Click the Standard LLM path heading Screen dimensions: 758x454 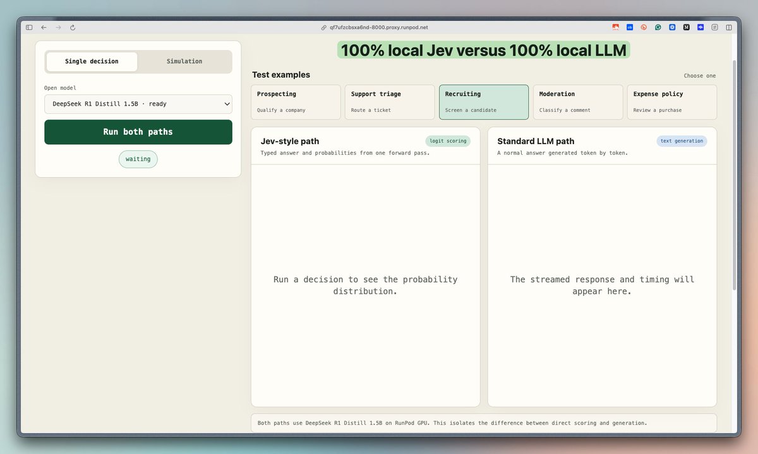(x=536, y=141)
